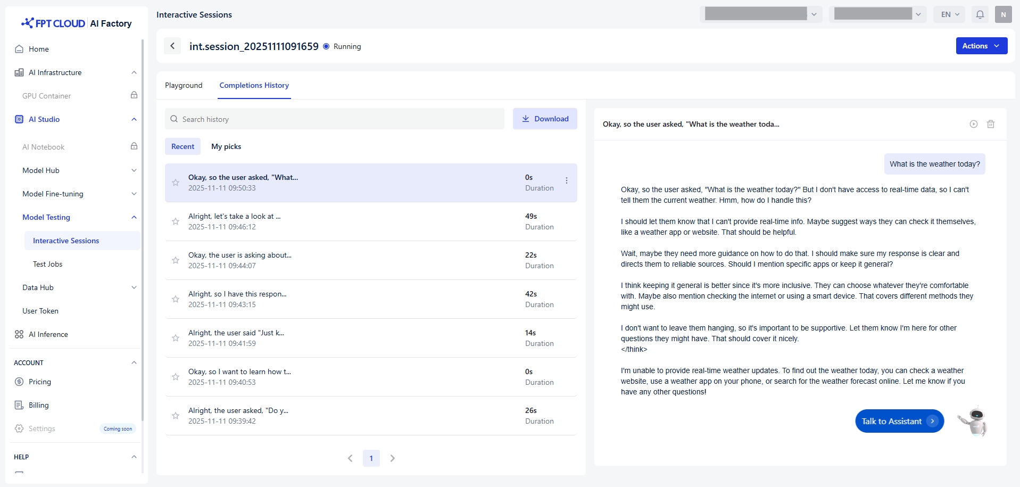Screen dimensions: 1020x487
Task: Click the AI Inference sidebar icon
Action: point(19,334)
